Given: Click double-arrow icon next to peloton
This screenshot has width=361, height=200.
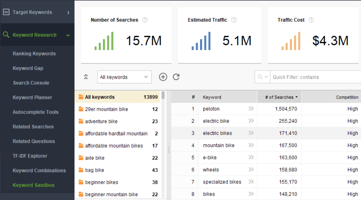Looking at the screenshot, I should coord(251,109).
